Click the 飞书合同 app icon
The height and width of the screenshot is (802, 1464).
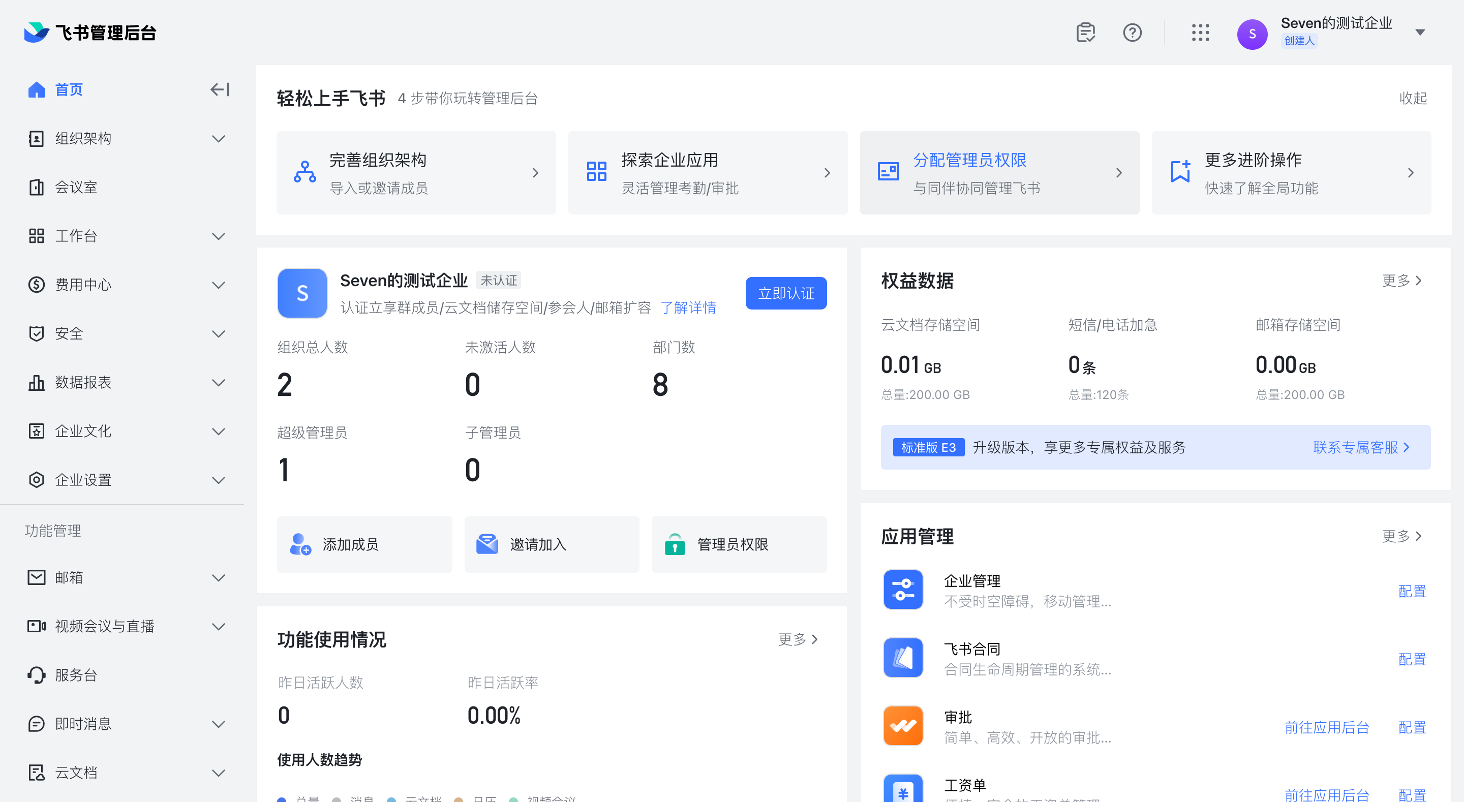coord(902,658)
